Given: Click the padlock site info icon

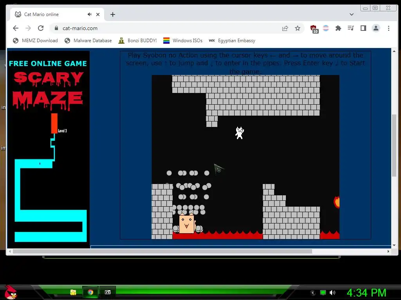Looking at the screenshot, I should [x=56, y=28].
